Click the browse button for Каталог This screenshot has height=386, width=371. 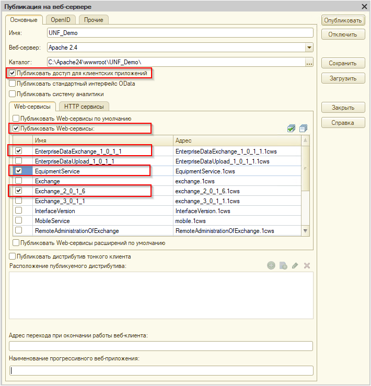point(309,62)
